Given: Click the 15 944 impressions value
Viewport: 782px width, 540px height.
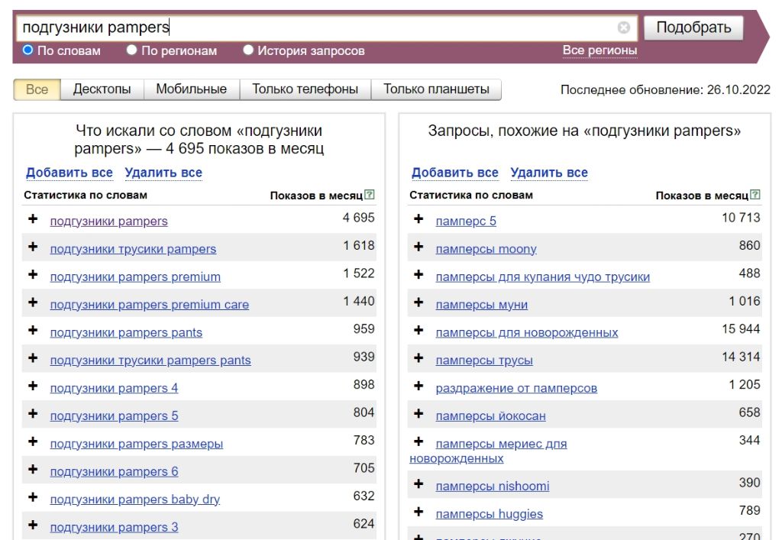Looking at the screenshot, I should point(741,329).
